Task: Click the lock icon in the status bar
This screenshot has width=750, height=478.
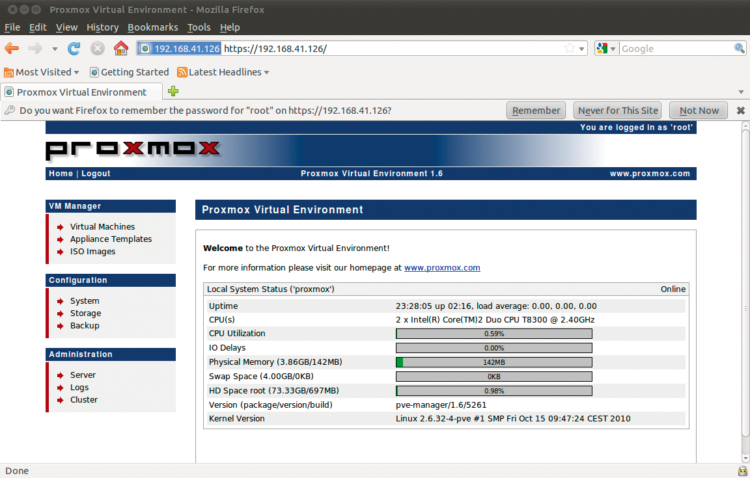Action: pos(742,470)
